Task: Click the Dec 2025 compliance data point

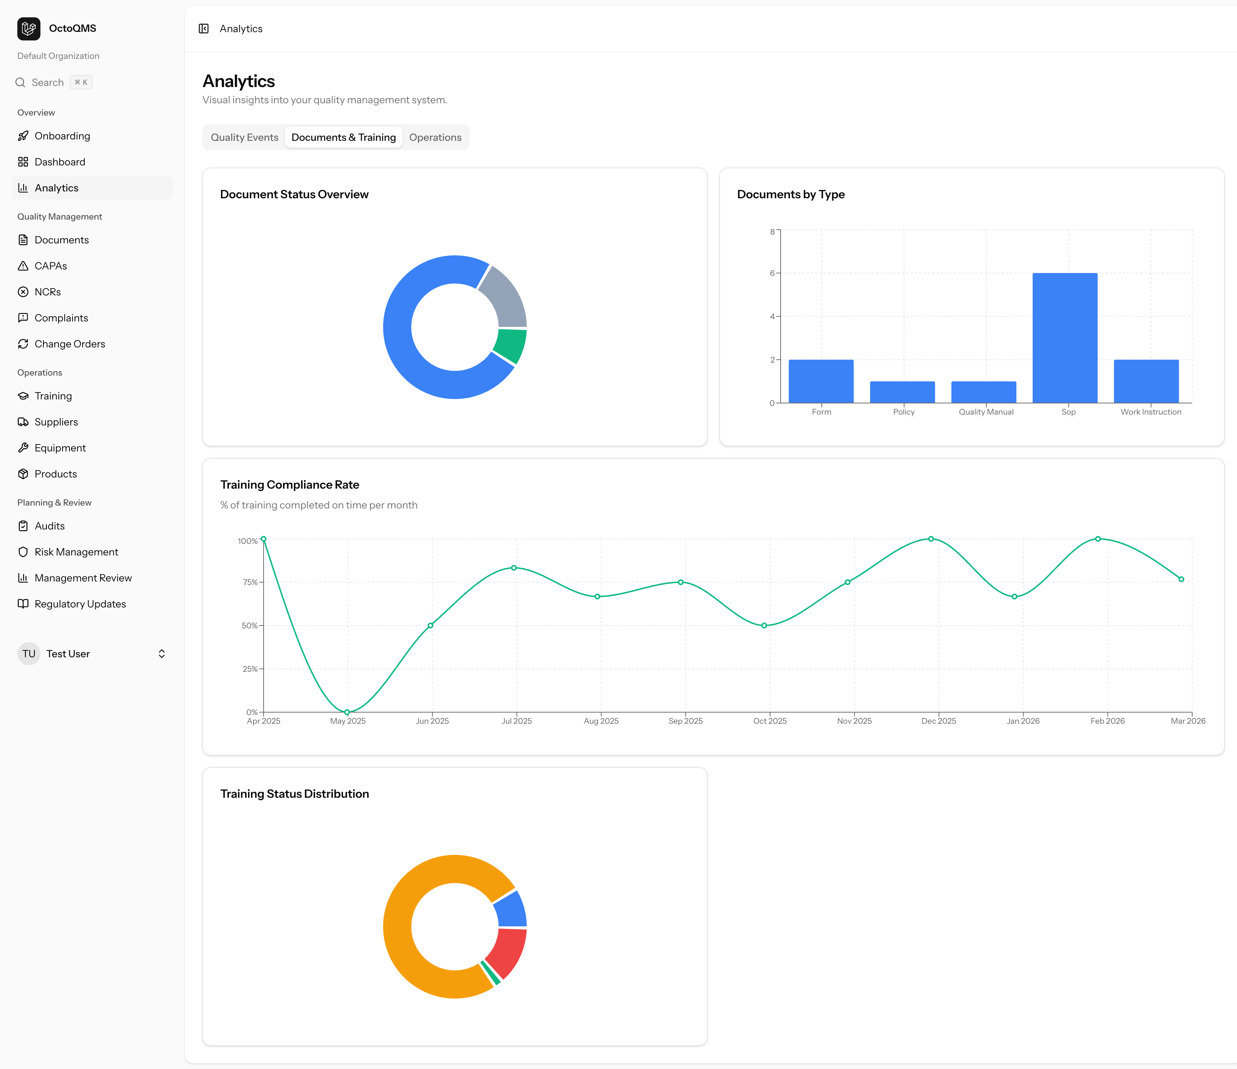Action: coord(931,539)
